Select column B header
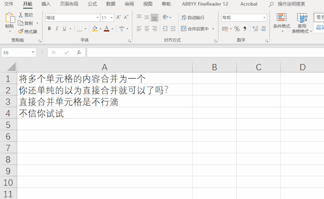Image resolution: width=324 pixels, height=199 pixels. point(214,67)
